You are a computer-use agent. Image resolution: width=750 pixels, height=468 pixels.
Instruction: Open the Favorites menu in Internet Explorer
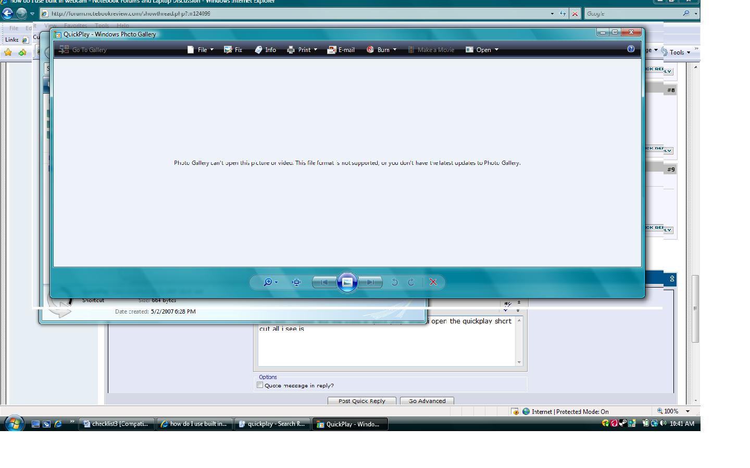[x=76, y=25]
